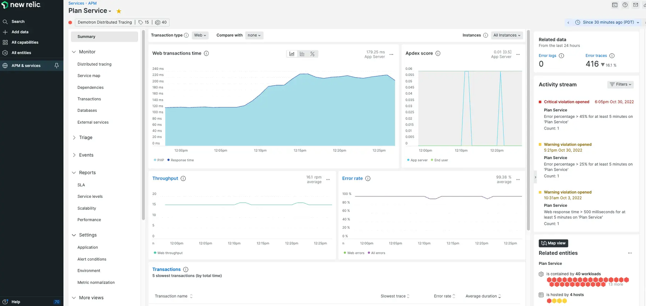Select the bar chart view icon
The image size is (646, 306).
point(302,54)
